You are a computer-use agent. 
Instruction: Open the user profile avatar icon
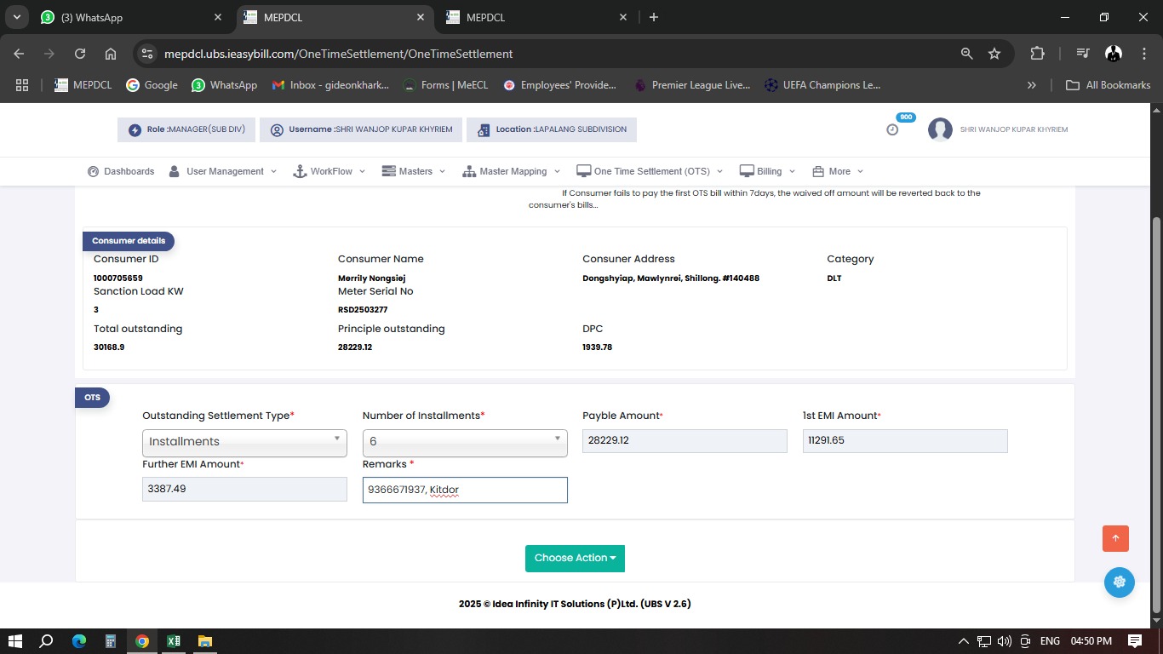point(940,129)
